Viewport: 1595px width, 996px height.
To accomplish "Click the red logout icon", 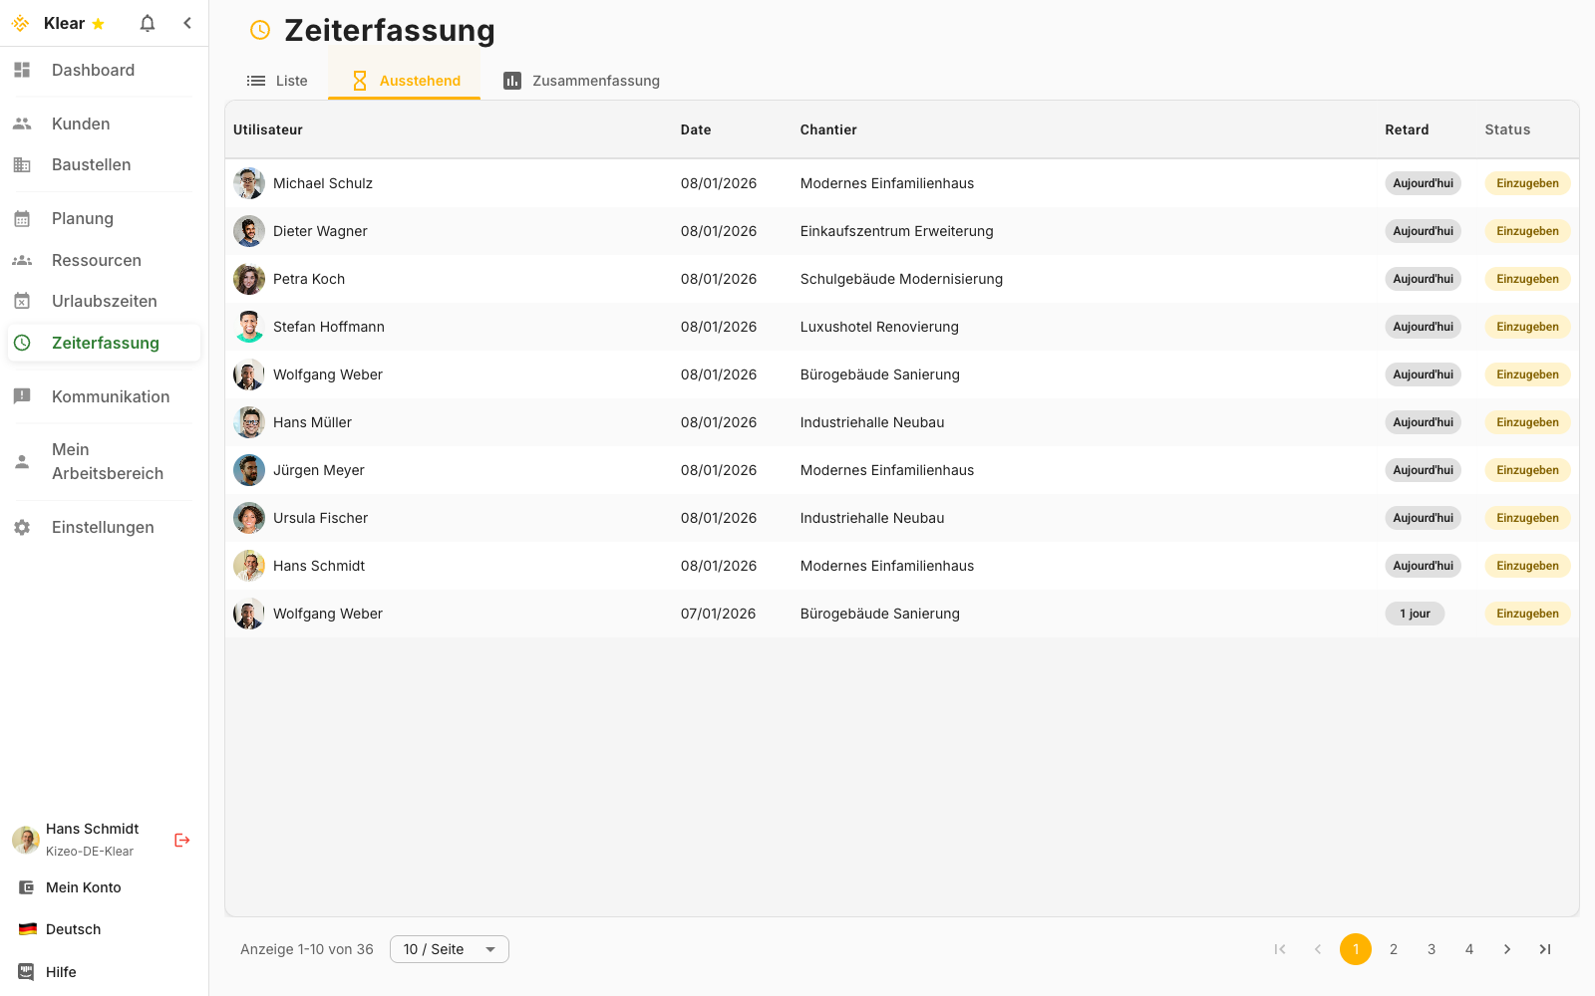I will pyautogui.click(x=181, y=840).
